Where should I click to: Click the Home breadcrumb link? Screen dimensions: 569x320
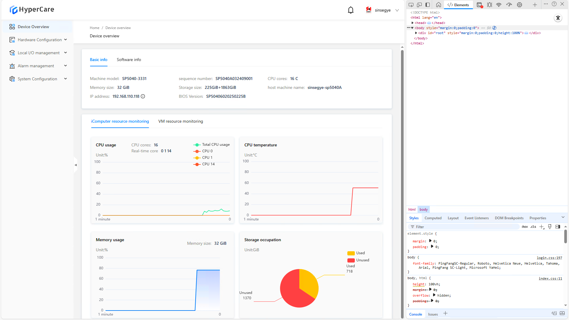click(x=95, y=28)
